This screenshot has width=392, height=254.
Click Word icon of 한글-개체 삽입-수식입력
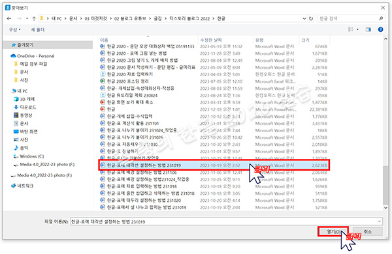pyautogui.click(x=103, y=116)
